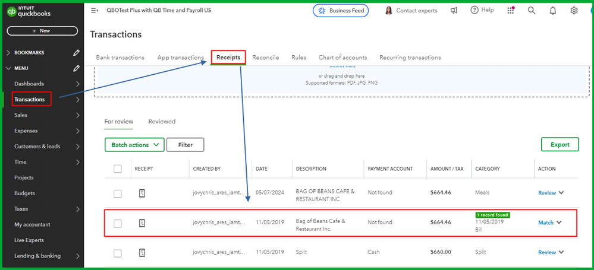Open Batch actions dropdown
Screen dimensions: 594x270
[x=134, y=145]
